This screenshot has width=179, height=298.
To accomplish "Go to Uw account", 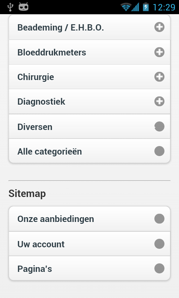I will tap(89, 244).
